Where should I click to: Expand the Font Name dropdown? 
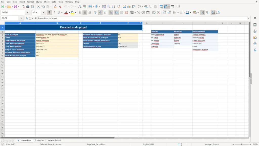[x=28, y=12]
